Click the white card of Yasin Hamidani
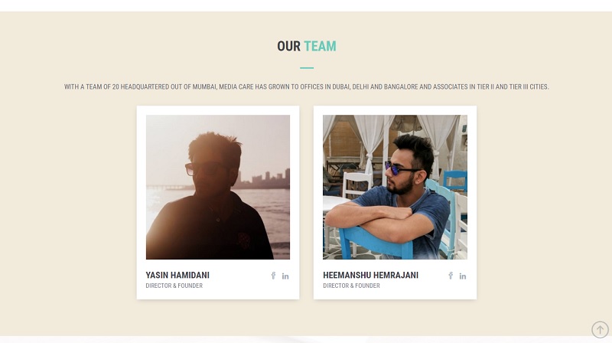The width and height of the screenshot is (612, 343). (x=218, y=202)
